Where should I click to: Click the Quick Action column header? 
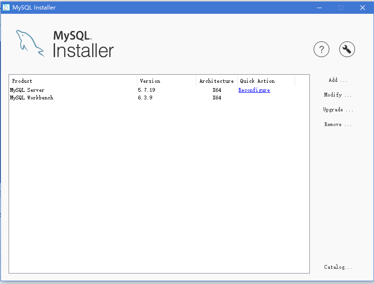[x=266, y=81]
